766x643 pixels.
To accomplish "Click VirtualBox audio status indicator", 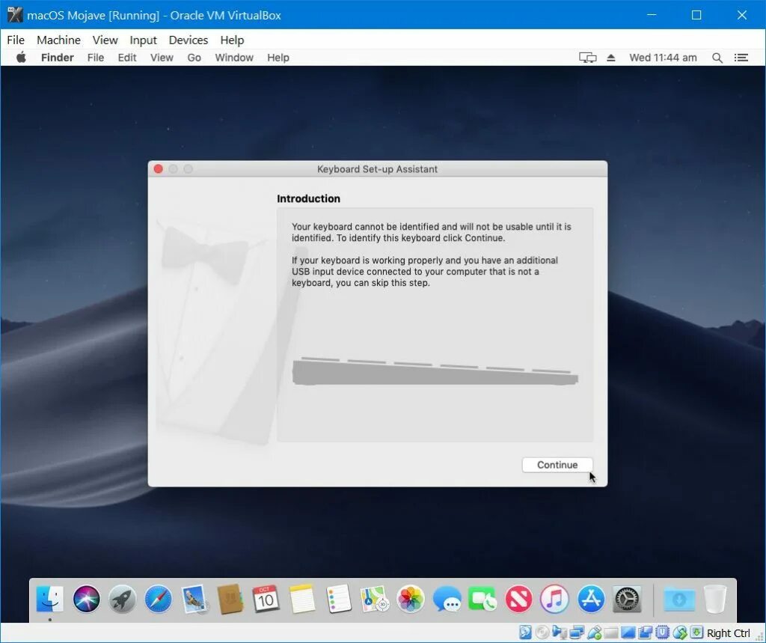I will pos(560,633).
